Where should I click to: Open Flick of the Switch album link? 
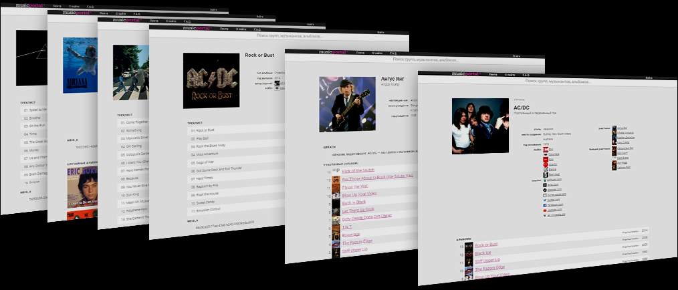click(358, 170)
